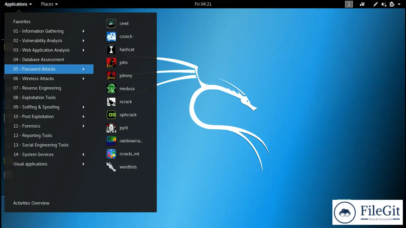Start hashcat from its icon

pyautogui.click(x=111, y=49)
